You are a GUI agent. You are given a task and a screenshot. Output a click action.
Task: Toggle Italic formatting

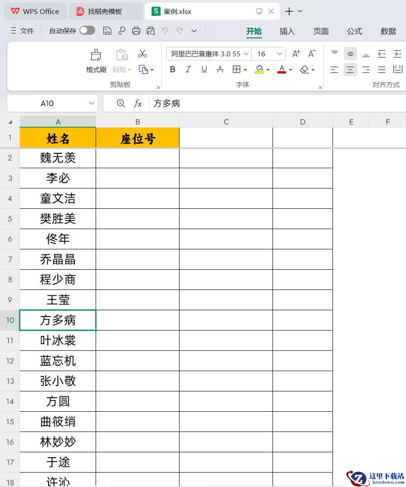point(188,69)
